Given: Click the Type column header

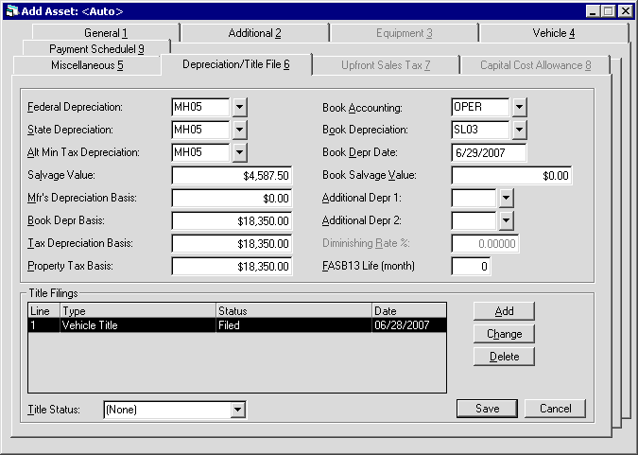Looking at the screenshot, I should click(138, 311).
